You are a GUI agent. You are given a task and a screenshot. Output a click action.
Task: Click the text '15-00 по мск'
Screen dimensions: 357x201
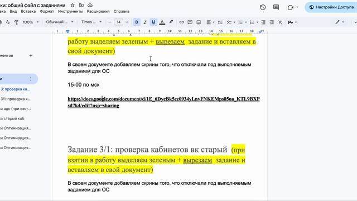point(84,85)
